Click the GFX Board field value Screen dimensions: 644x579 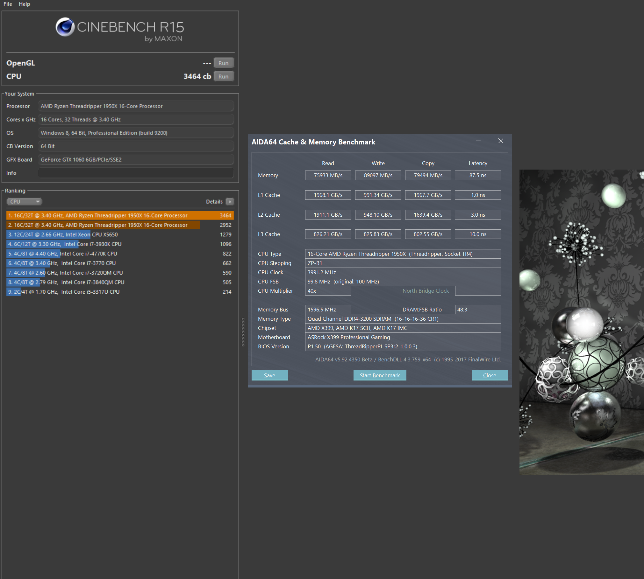pos(136,159)
